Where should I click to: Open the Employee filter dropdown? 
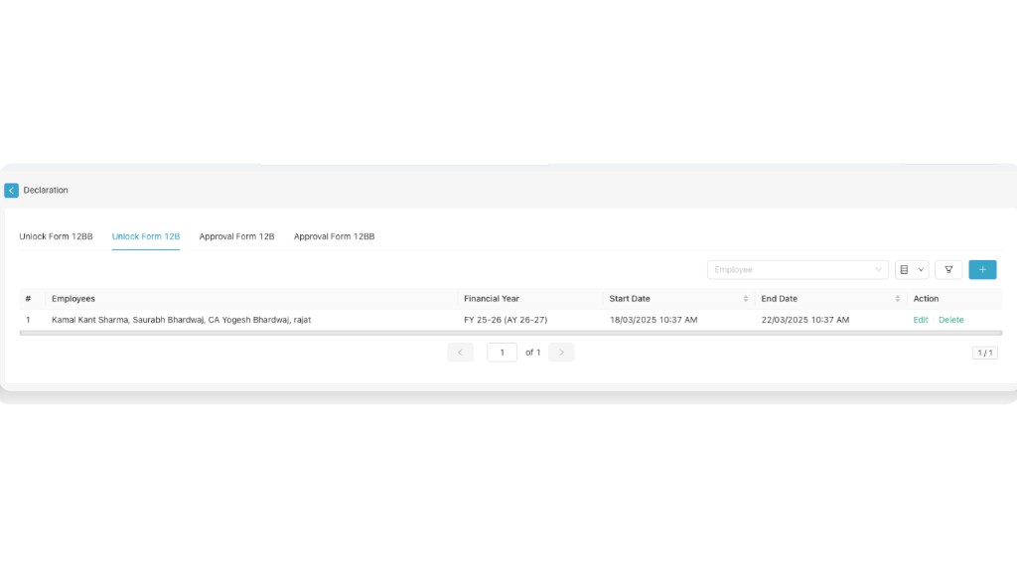pyautogui.click(x=795, y=269)
